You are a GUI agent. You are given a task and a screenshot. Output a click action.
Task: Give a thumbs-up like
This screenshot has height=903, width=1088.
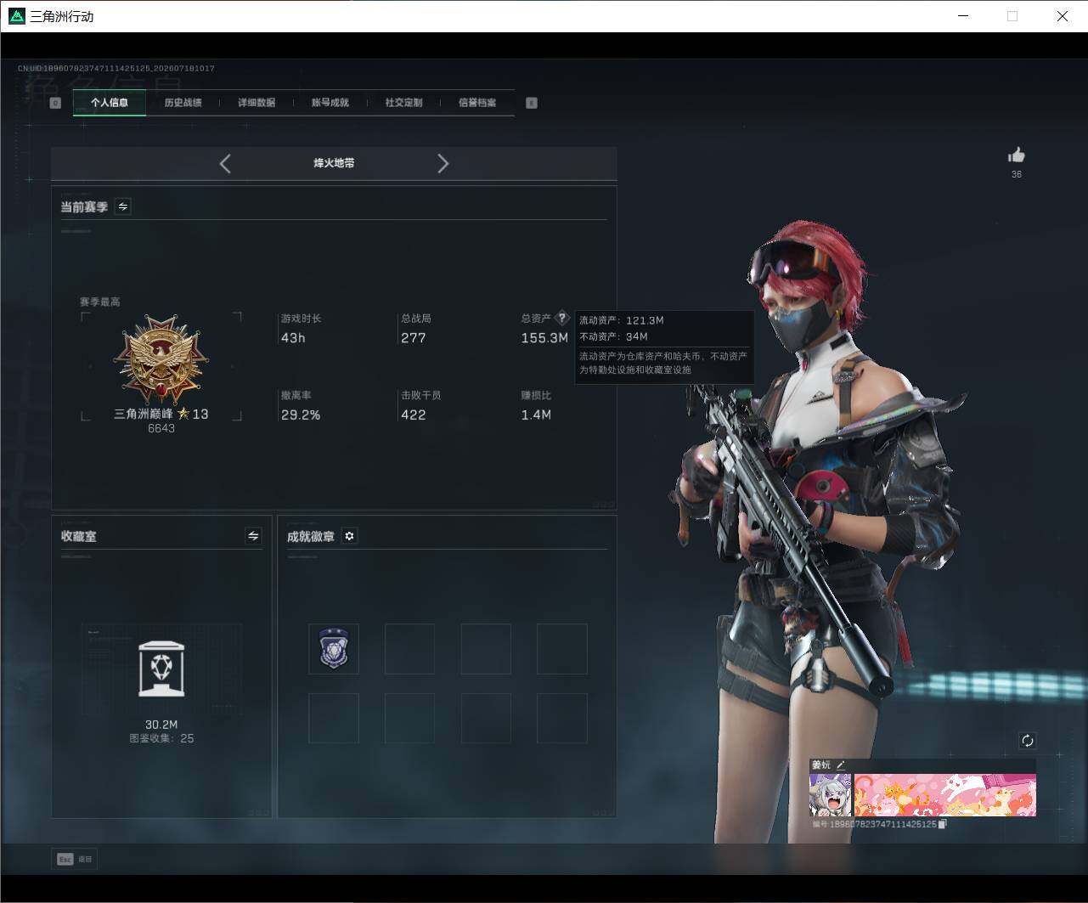tap(1017, 155)
